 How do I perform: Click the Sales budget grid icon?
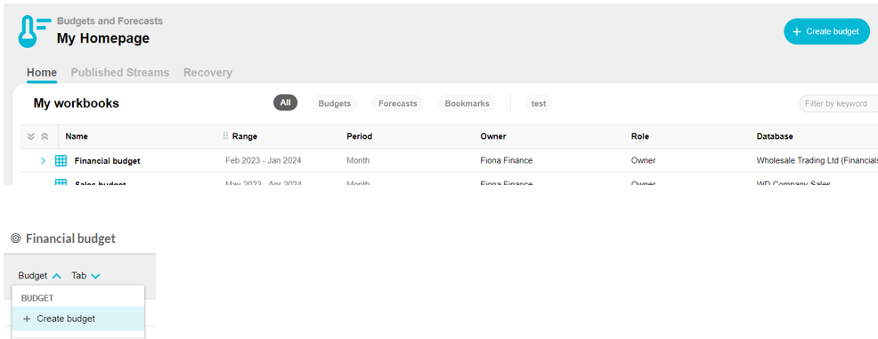pyautogui.click(x=61, y=182)
